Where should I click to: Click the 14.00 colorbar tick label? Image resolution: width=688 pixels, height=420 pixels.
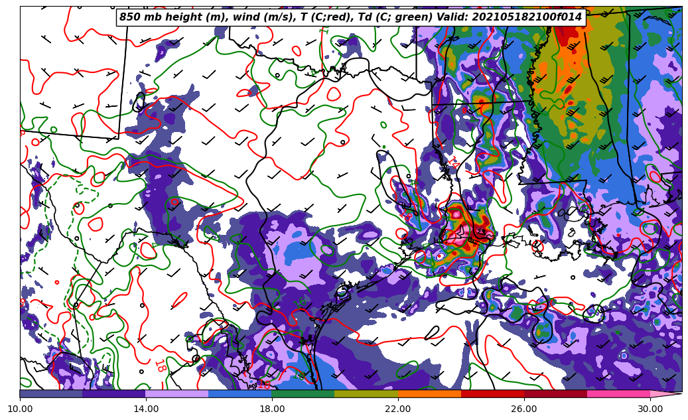click(146, 409)
